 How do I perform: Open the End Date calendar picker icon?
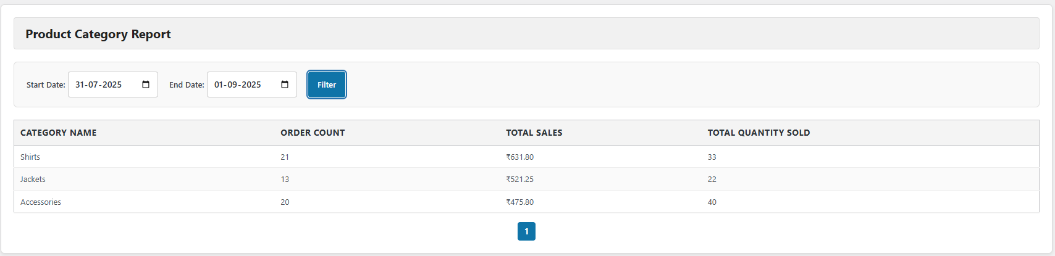[x=285, y=85]
